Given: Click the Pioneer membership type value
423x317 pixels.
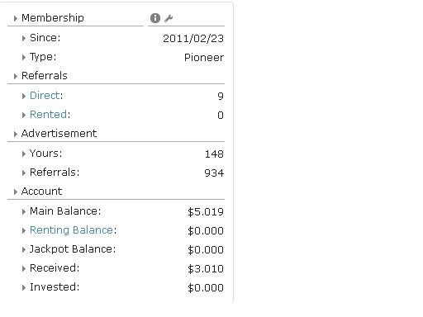Looking at the screenshot, I should click(x=204, y=58).
